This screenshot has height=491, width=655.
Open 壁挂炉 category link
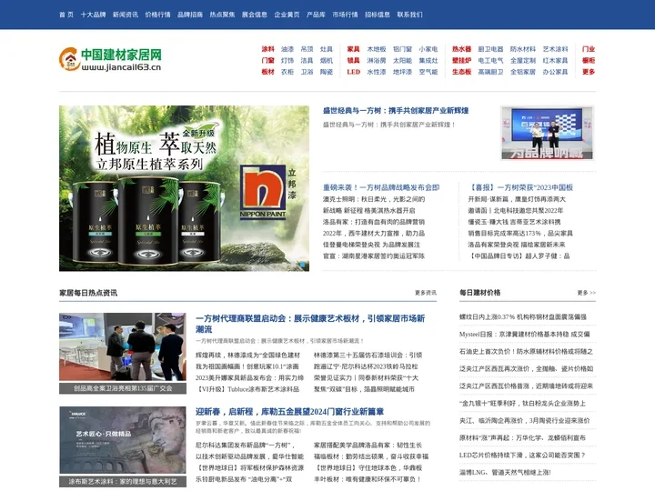pyautogui.click(x=461, y=61)
